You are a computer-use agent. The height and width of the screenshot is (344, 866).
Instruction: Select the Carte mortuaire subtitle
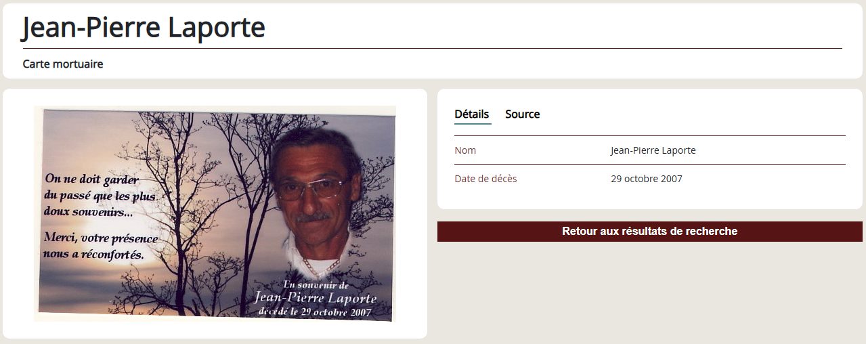tap(63, 64)
